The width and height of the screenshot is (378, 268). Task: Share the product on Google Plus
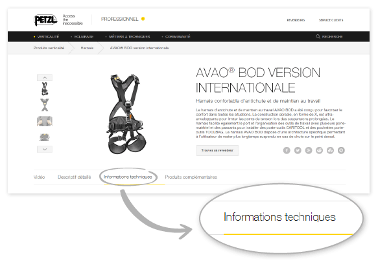[x=309, y=150]
